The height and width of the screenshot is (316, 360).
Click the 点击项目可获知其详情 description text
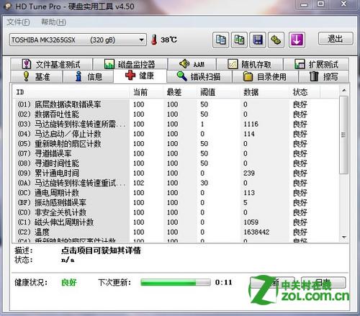coord(101,250)
